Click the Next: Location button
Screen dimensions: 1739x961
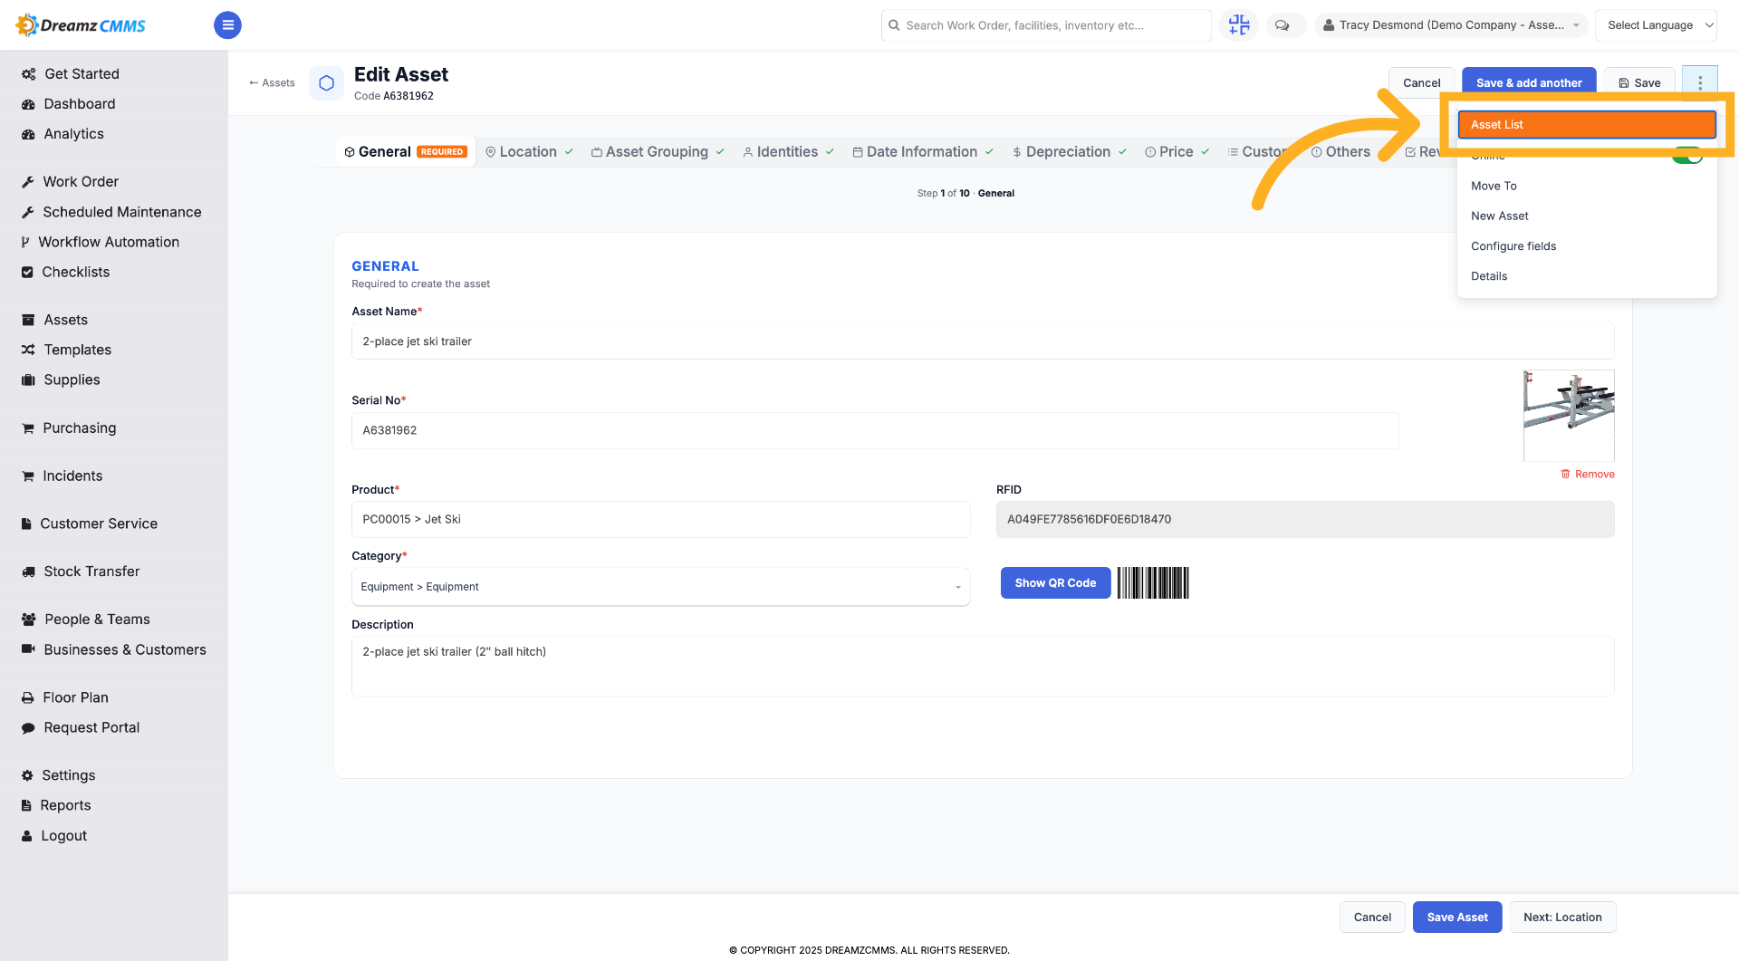tap(1562, 918)
